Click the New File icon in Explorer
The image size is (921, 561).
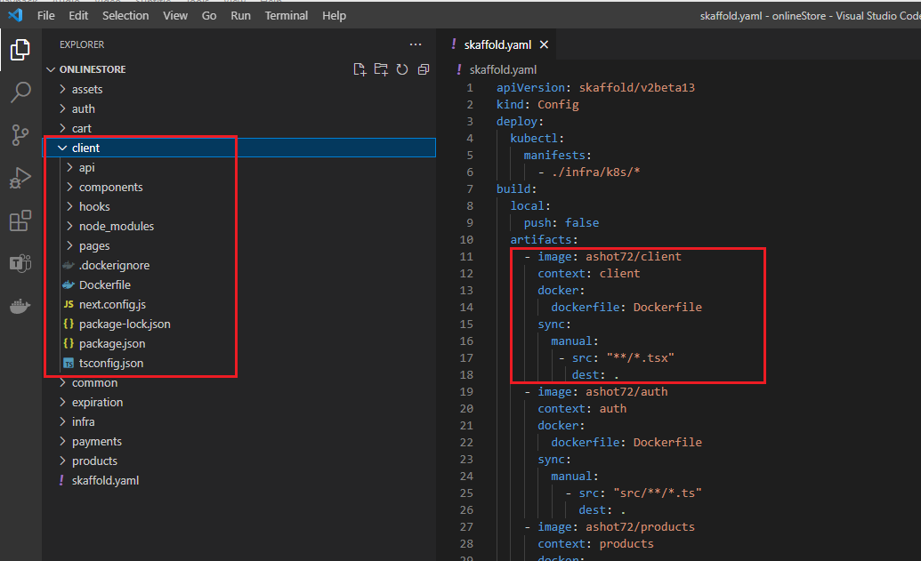click(x=360, y=69)
